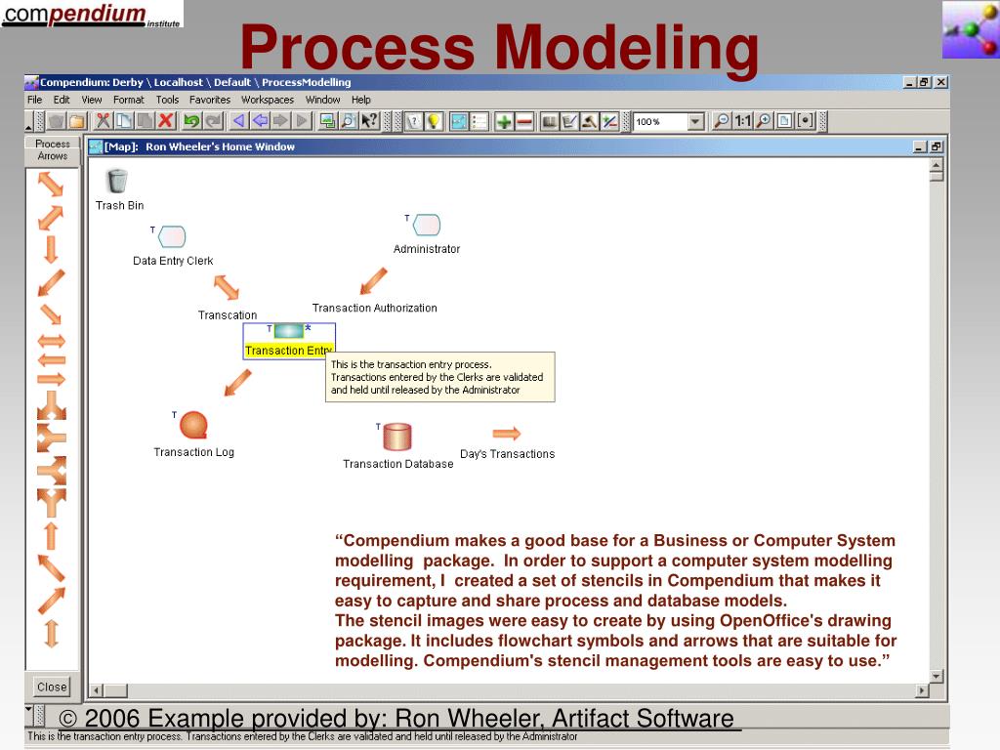Pick the downward arrow in Process Arrows stencil
Image resolution: width=1000 pixels, height=750 pixels.
51,249
